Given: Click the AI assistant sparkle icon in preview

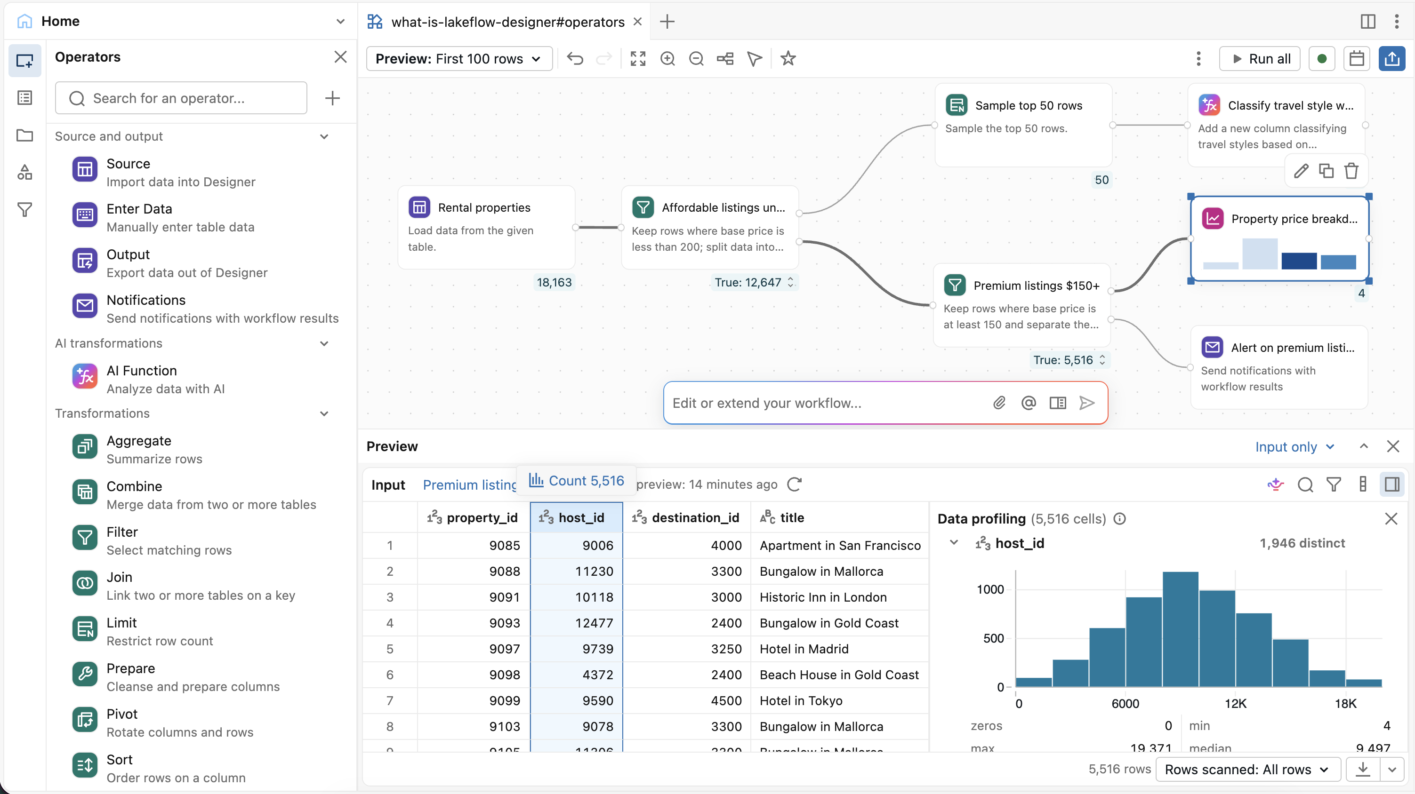Looking at the screenshot, I should (x=1276, y=484).
